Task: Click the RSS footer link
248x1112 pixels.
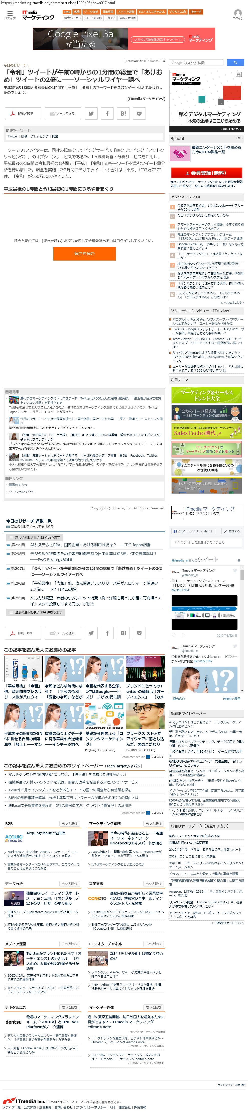Action: [x=112, y=1107]
